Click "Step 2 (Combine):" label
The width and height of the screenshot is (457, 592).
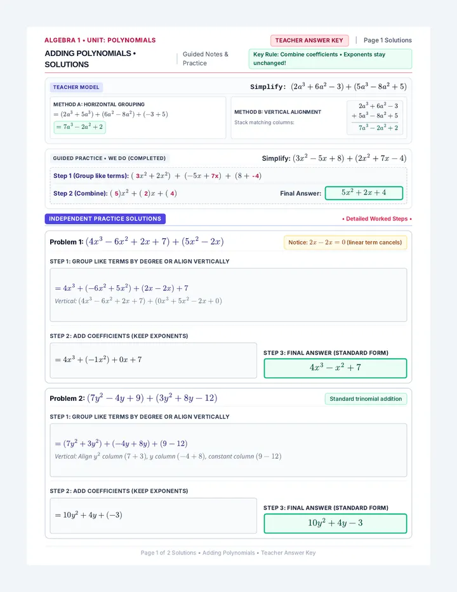pos(81,193)
